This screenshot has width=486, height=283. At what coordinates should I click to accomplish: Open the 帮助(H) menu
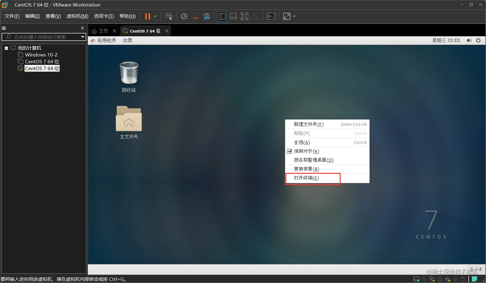click(x=128, y=16)
